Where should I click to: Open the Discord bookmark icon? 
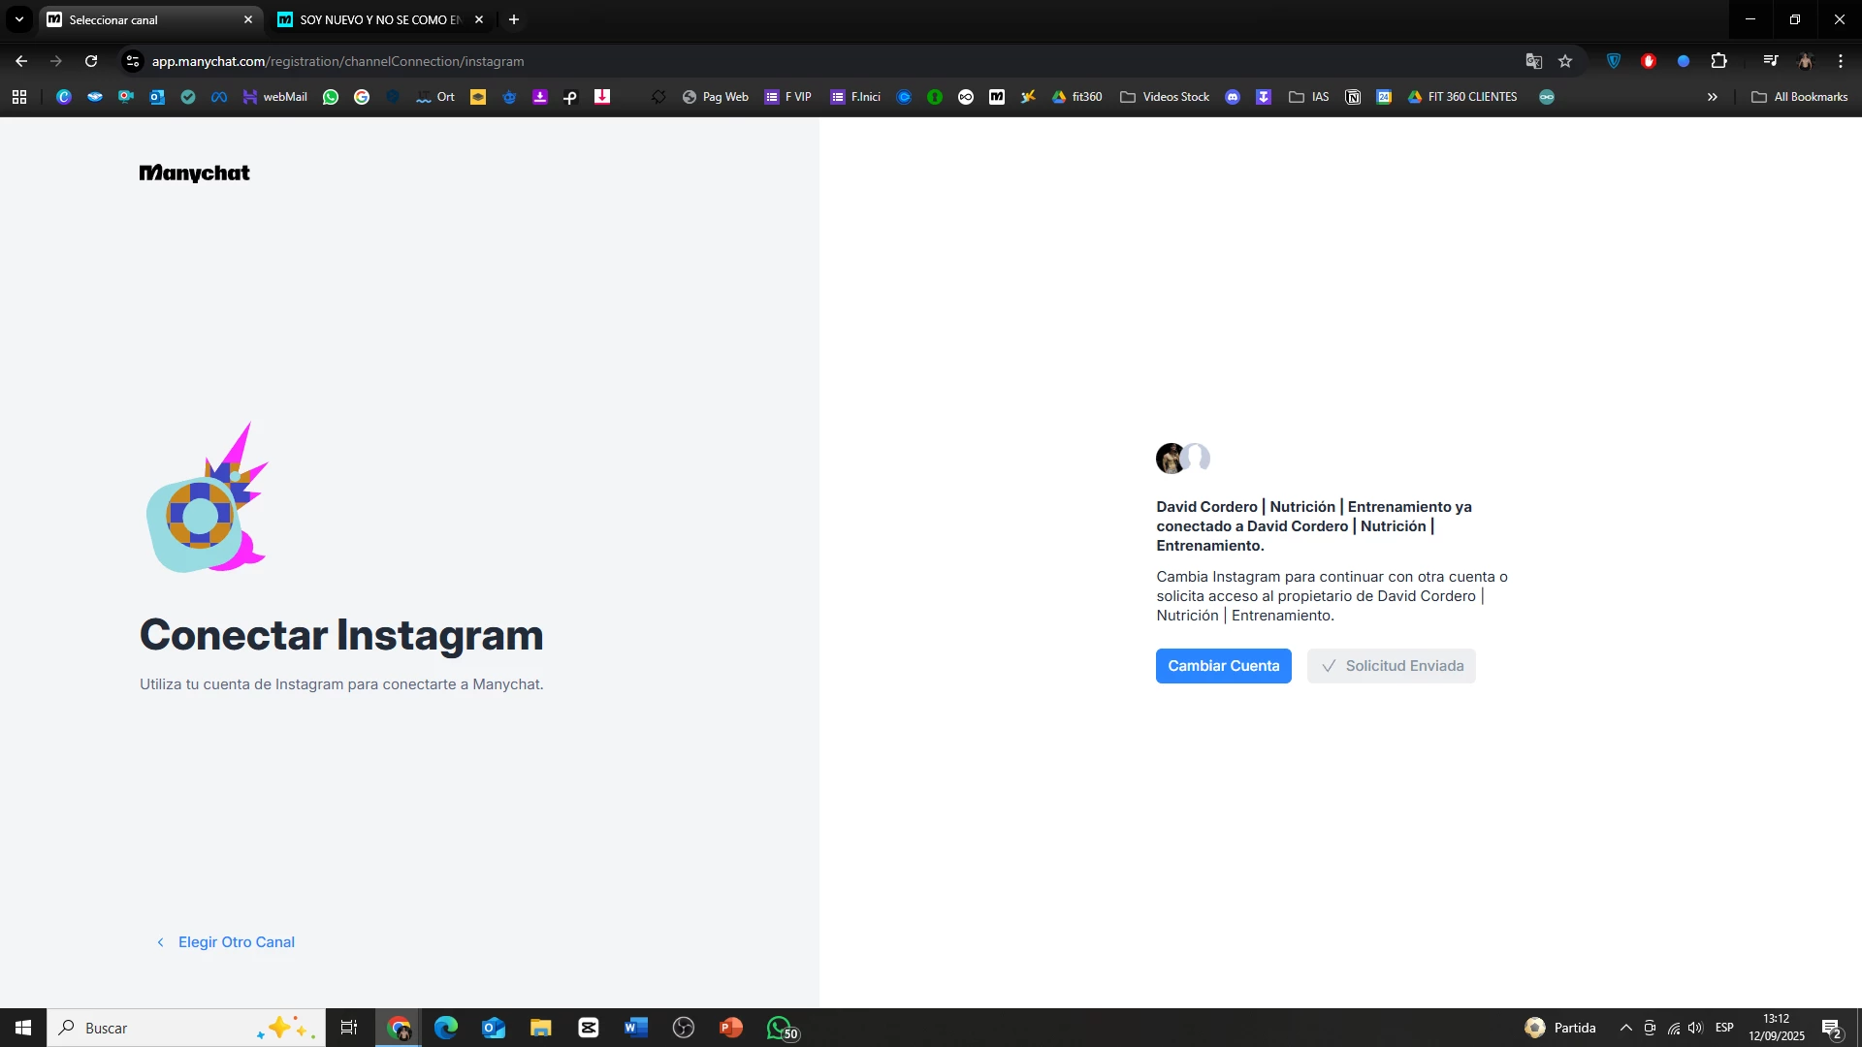coord(1233,97)
